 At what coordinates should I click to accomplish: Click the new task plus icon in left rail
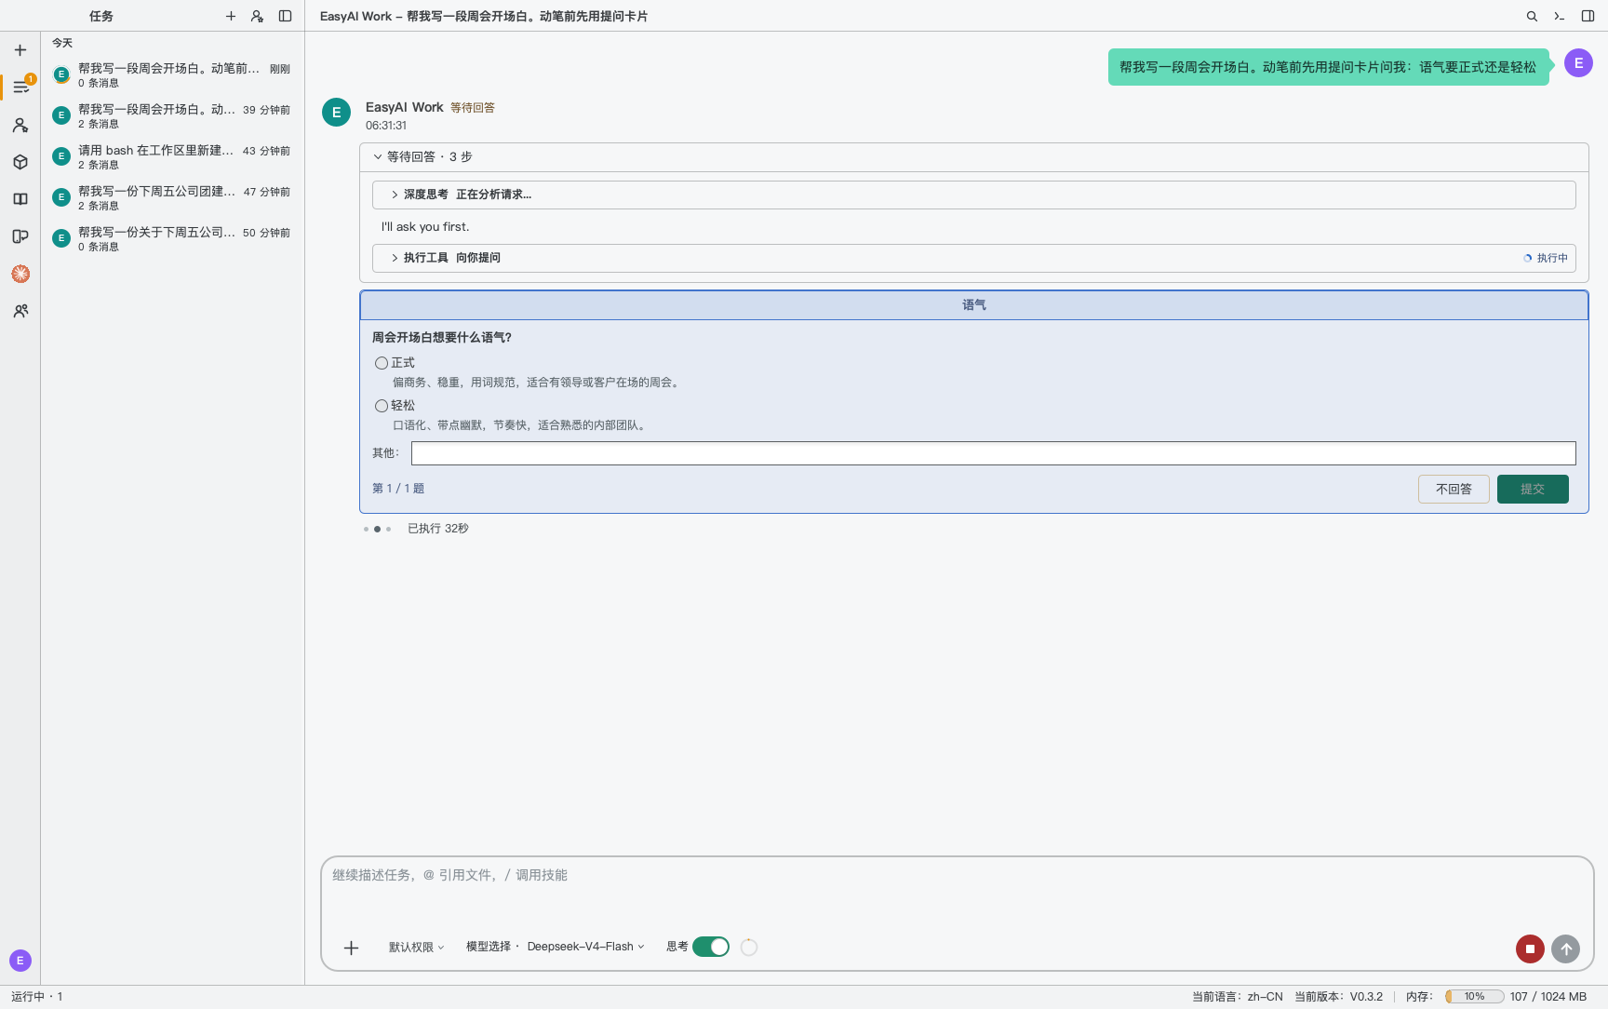tap(20, 50)
